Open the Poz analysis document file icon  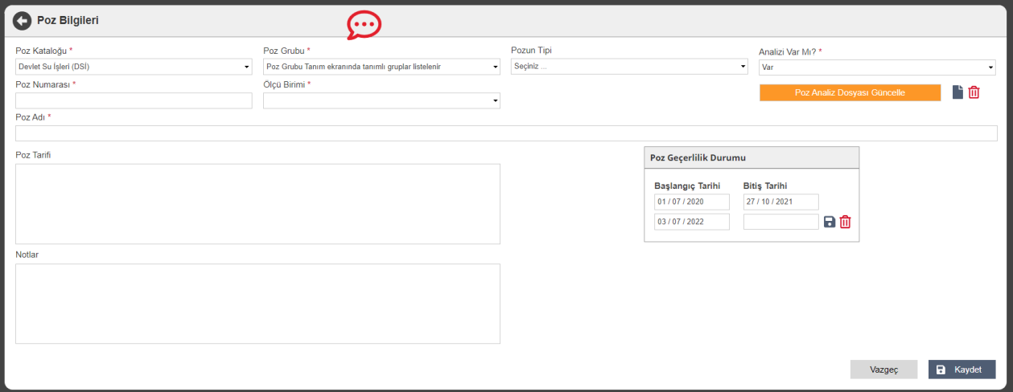tap(957, 92)
